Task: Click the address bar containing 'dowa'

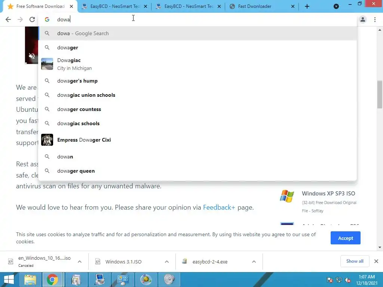Action: click(197, 19)
